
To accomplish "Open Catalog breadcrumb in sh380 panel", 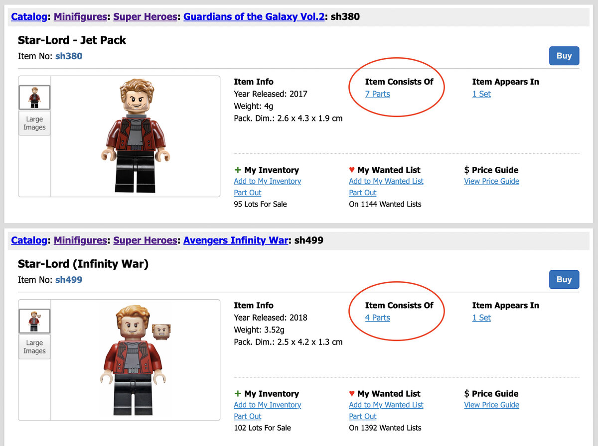I will 29,17.
